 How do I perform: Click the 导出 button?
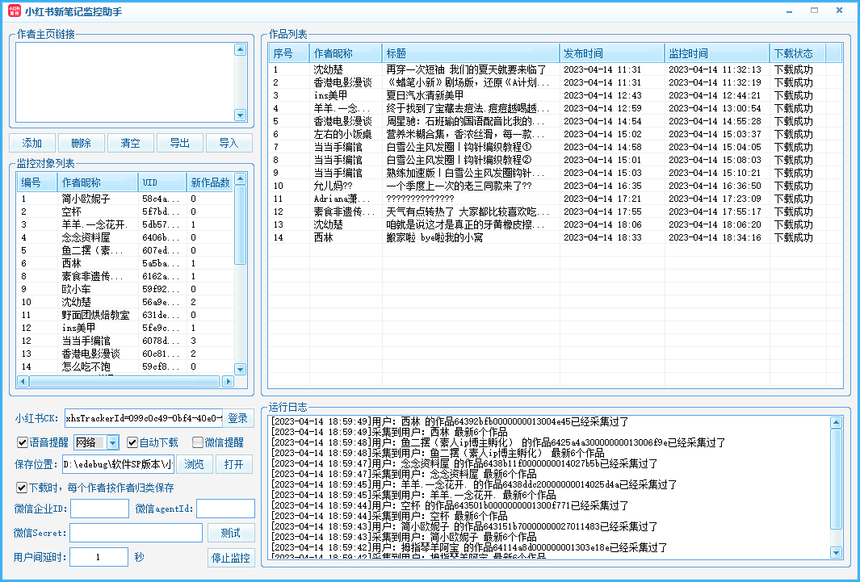pyautogui.click(x=180, y=143)
